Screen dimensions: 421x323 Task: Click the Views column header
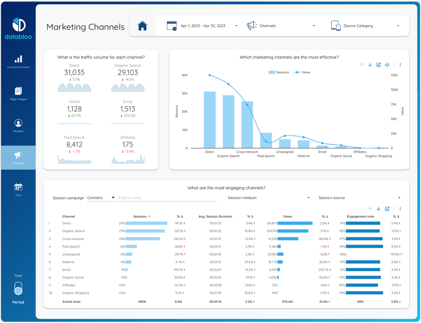click(288, 216)
